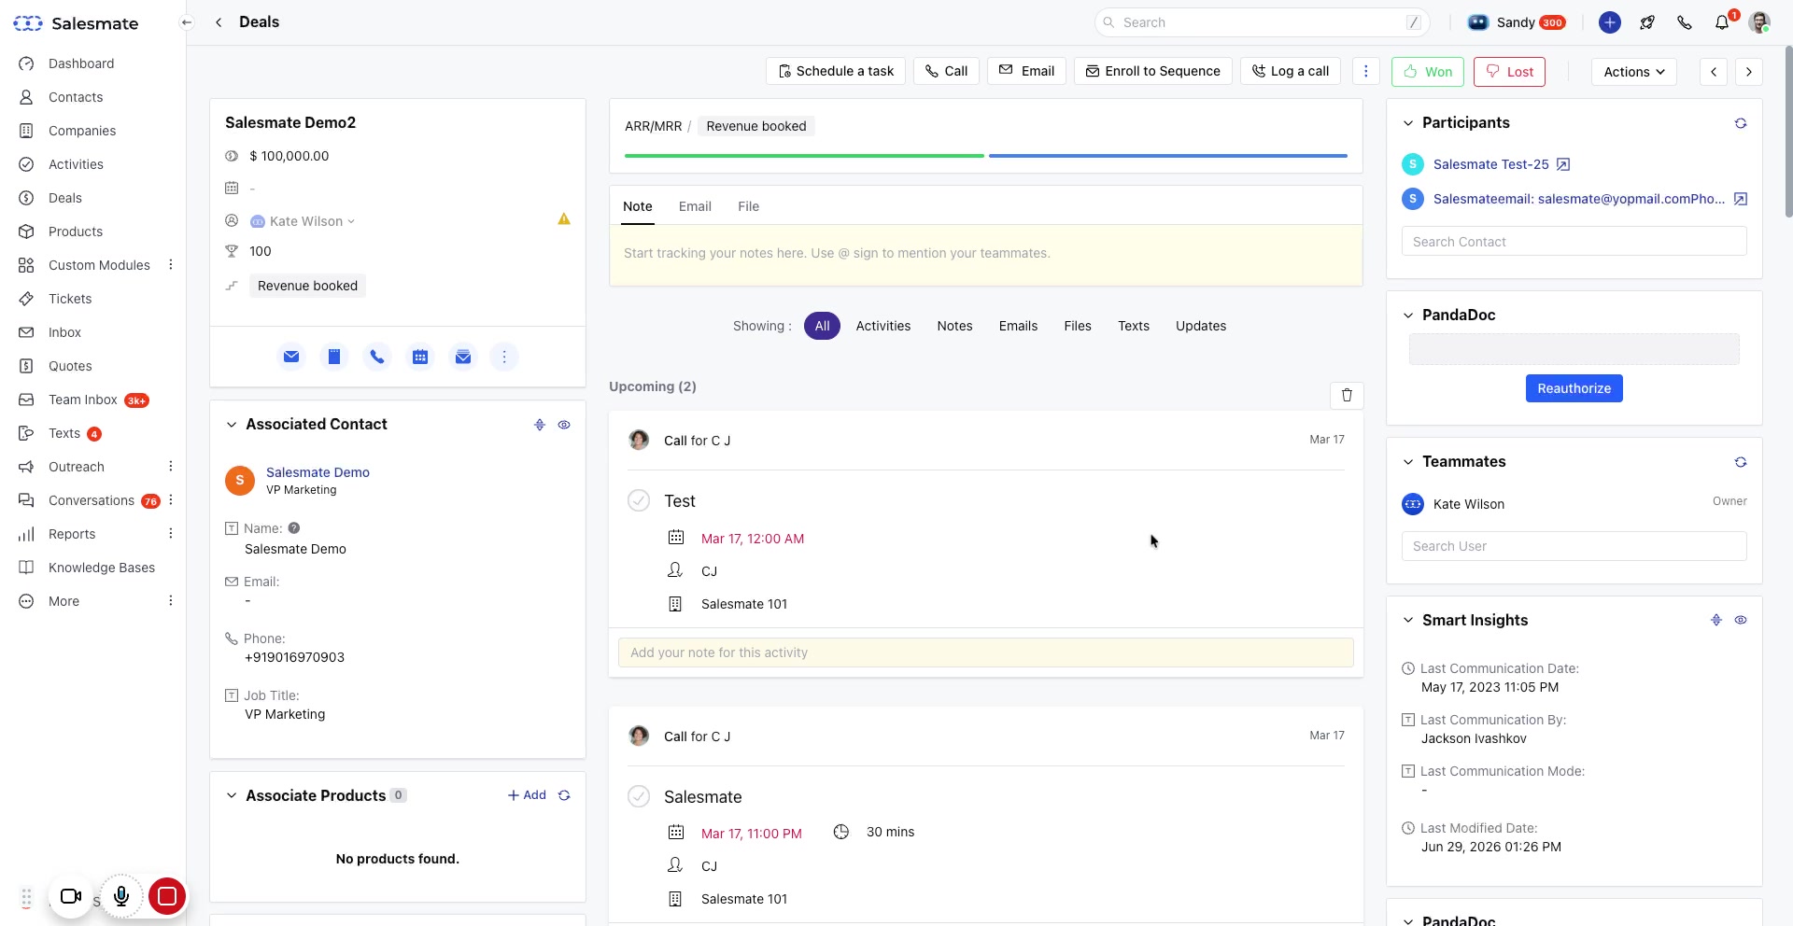Click the Reauthorize PandaDoc button
Image resolution: width=1793 pixels, height=926 pixels.
[x=1574, y=388]
